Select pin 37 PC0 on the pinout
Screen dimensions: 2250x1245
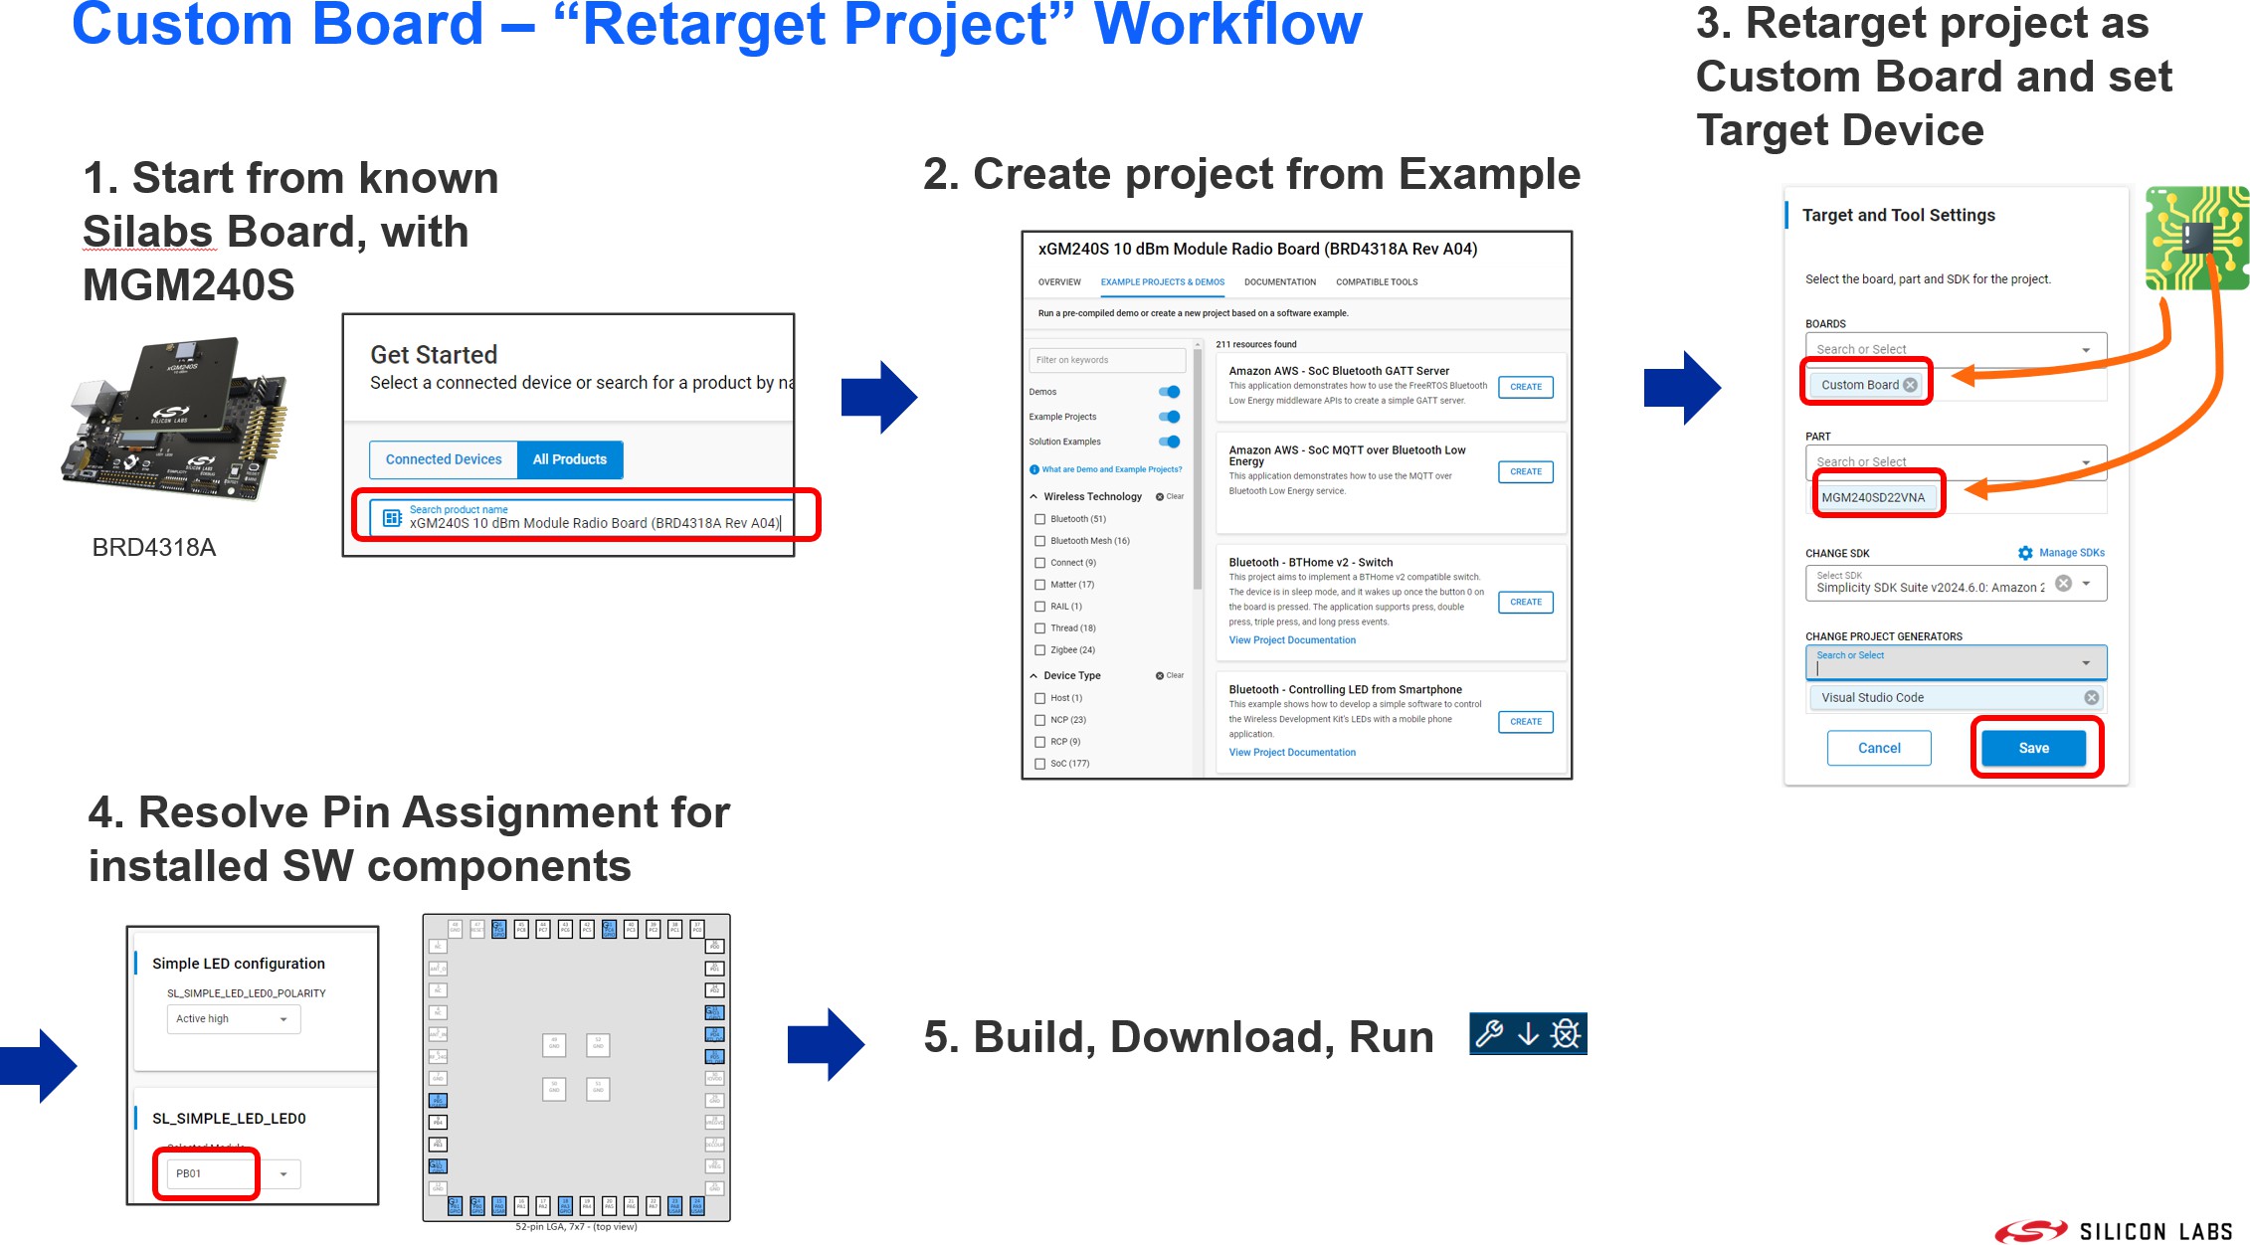pyautogui.click(x=697, y=929)
